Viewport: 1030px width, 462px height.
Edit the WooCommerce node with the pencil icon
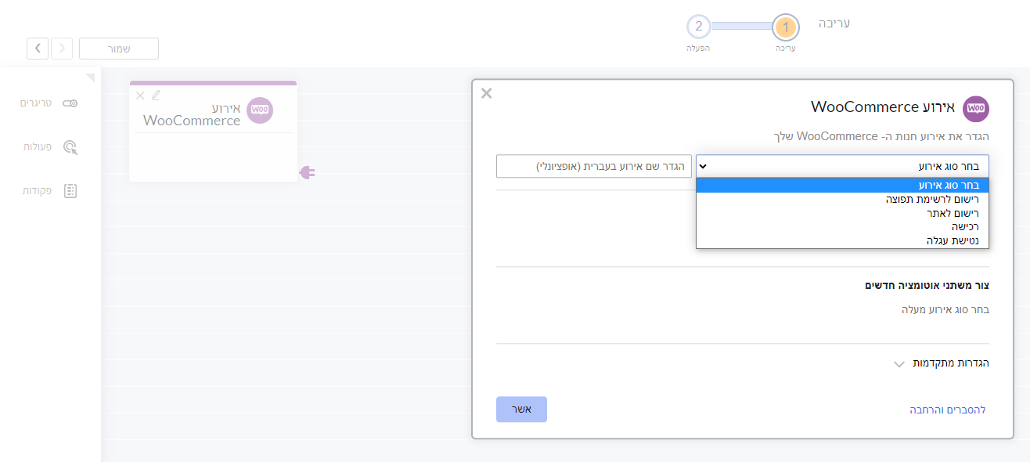(x=156, y=96)
